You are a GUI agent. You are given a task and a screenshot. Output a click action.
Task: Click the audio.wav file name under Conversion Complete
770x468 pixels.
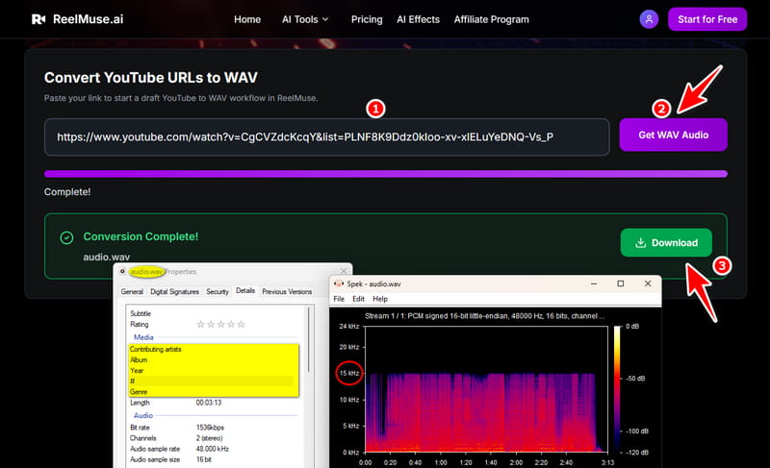click(107, 257)
